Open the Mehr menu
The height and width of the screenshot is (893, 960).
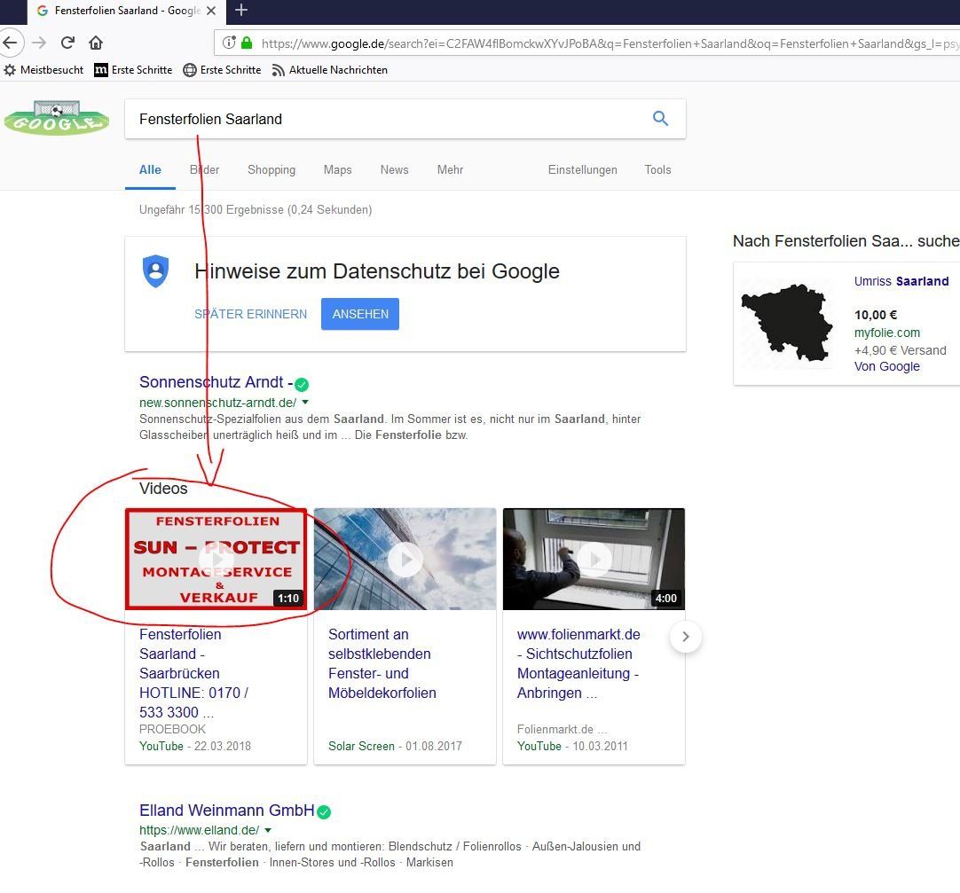(450, 169)
